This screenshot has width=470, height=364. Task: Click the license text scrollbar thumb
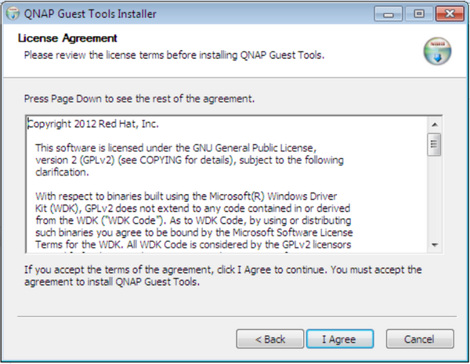[x=434, y=144]
